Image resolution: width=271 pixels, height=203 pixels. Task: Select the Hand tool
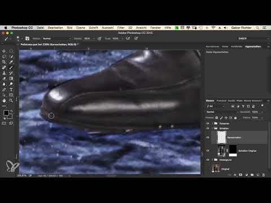click(4, 100)
